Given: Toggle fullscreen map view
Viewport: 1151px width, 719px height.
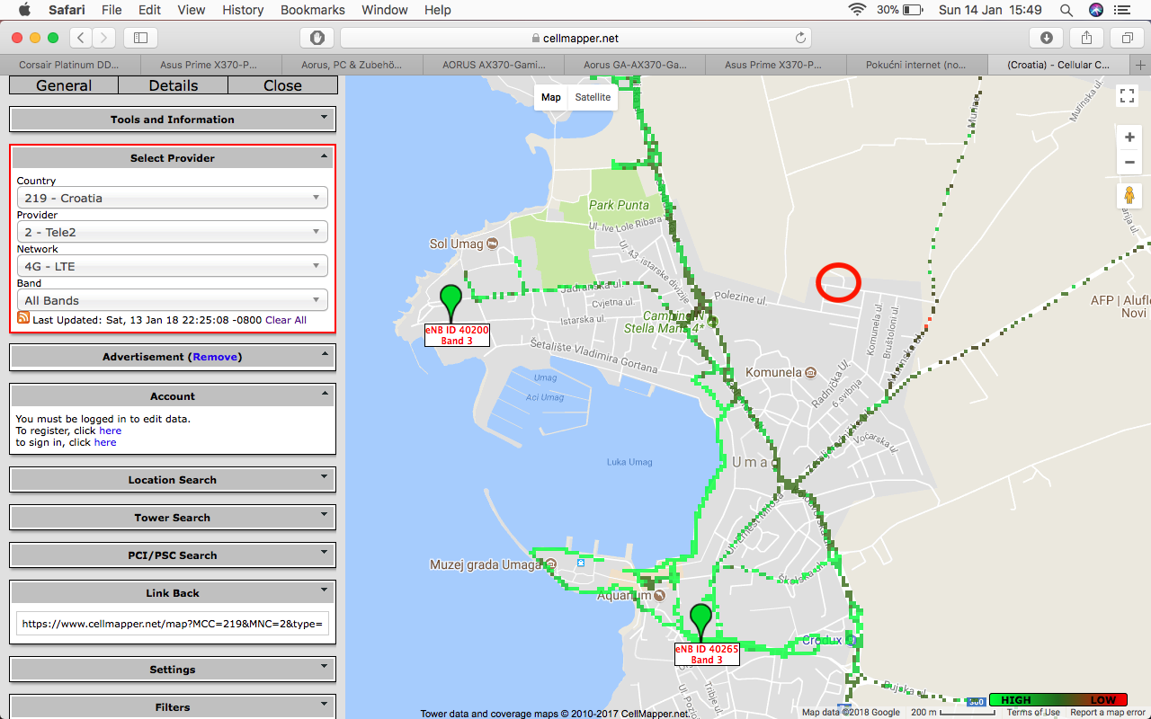Looking at the screenshot, I should [1128, 95].
